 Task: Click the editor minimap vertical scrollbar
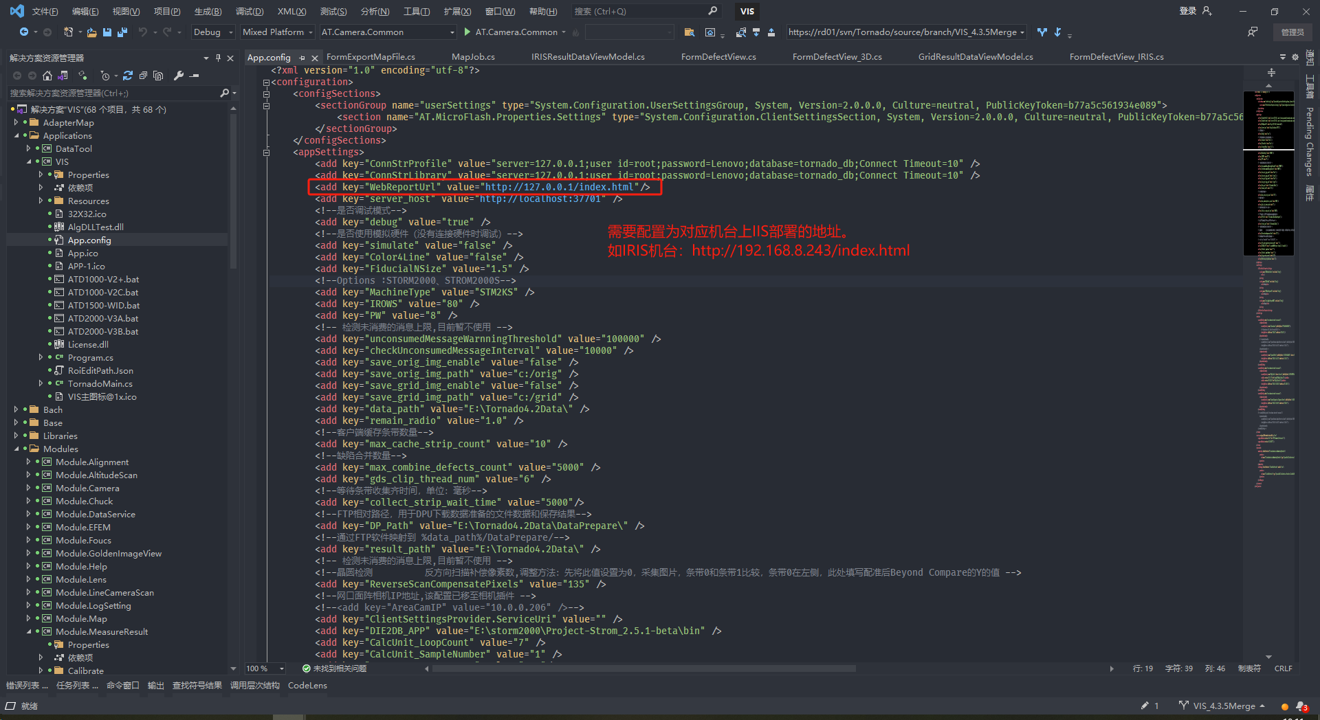pos(1268,371)
